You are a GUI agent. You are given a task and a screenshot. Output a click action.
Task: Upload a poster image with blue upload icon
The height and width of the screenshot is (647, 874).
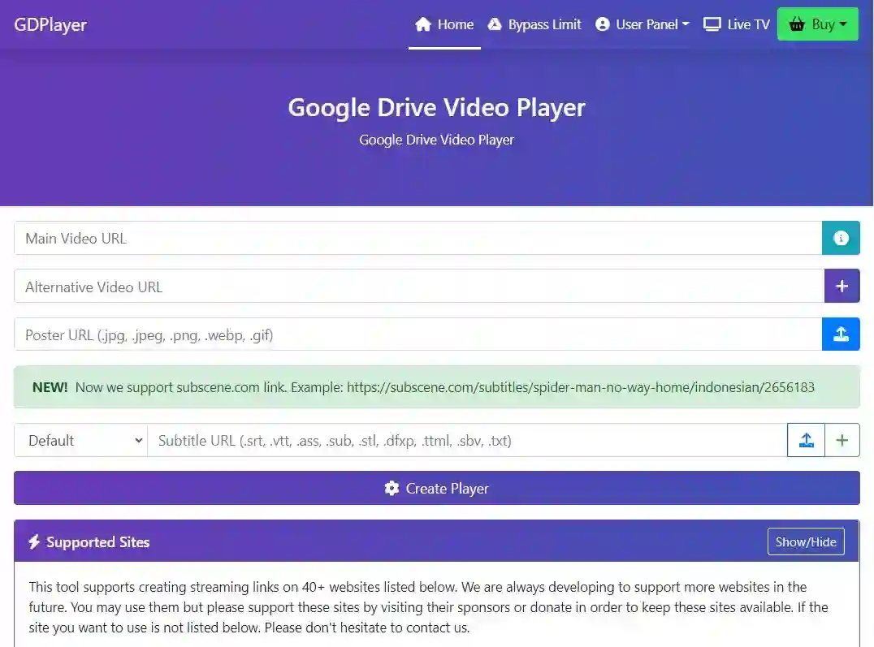[x=841, y=334]
